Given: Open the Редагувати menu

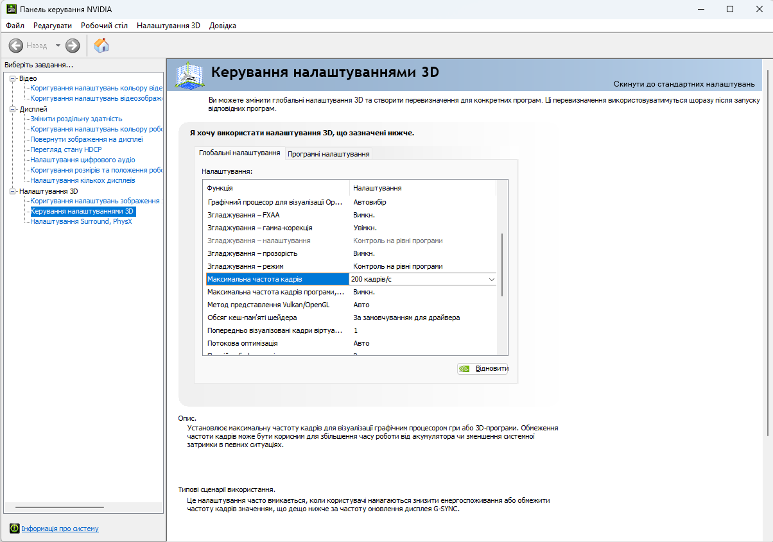Looking at the screenshot, I should 53,26.
